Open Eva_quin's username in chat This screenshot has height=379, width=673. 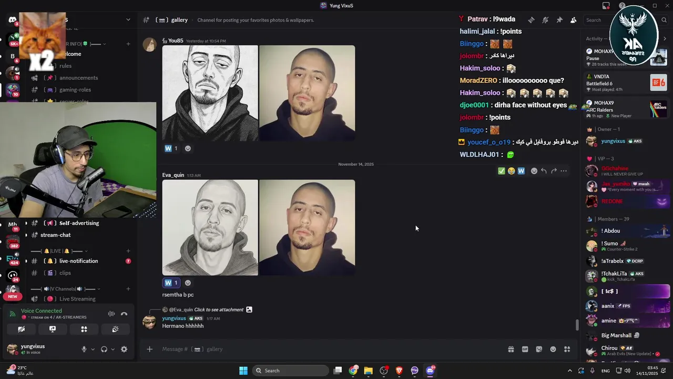coord(173,175)
